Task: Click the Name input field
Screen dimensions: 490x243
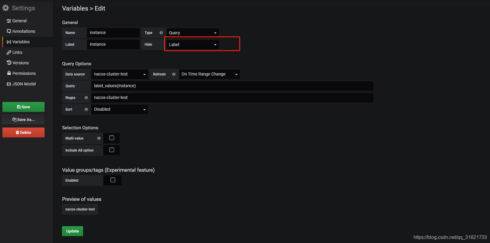Action: pos(113,33)
